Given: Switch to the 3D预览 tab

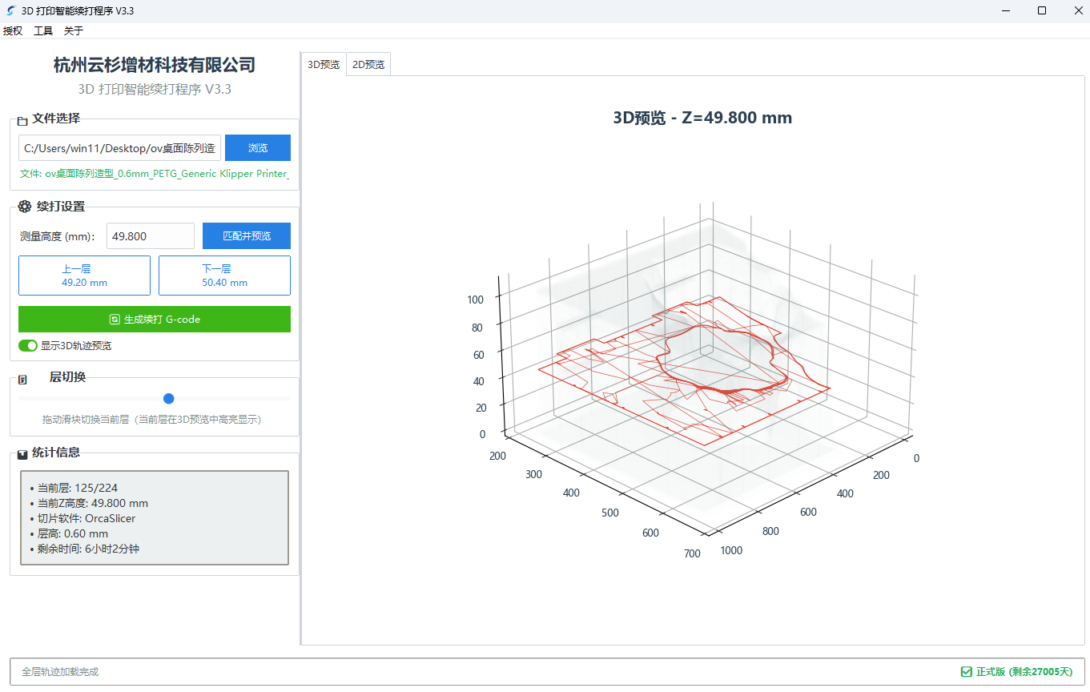Looking at the screenshot, I should point(323,63).
